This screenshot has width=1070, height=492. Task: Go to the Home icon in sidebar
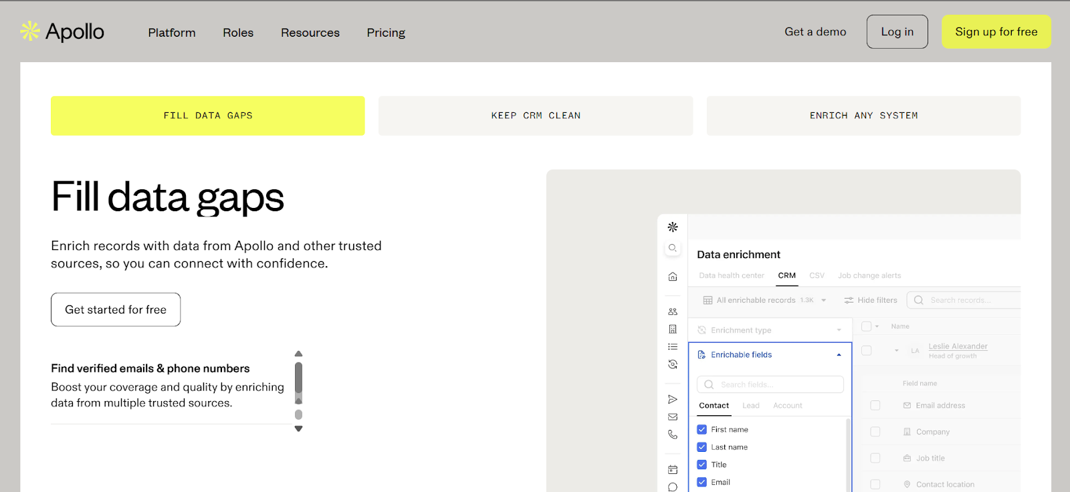pyautogui.click(x=673, y=276)
